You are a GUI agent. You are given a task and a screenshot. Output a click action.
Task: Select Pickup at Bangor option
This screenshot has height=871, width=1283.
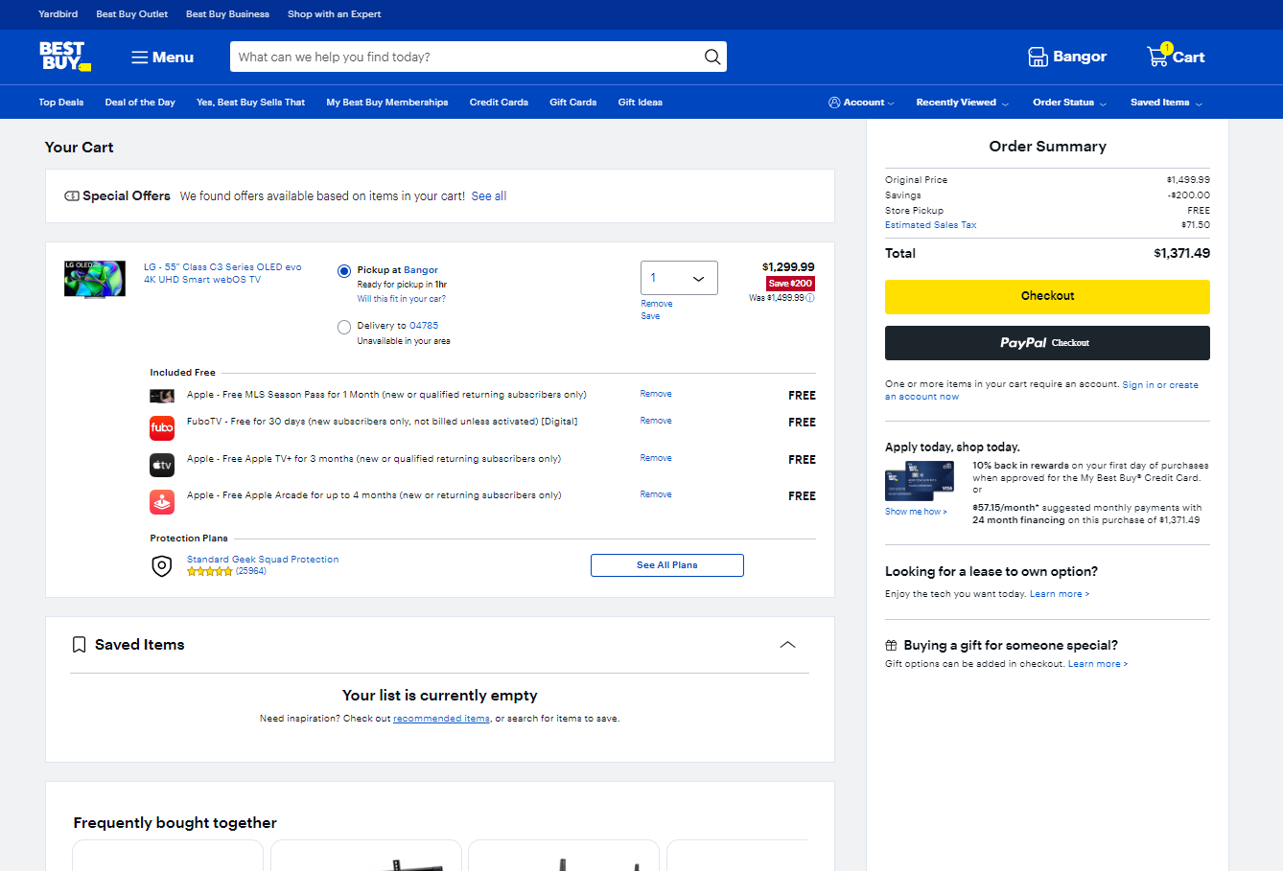click(344, 271)
